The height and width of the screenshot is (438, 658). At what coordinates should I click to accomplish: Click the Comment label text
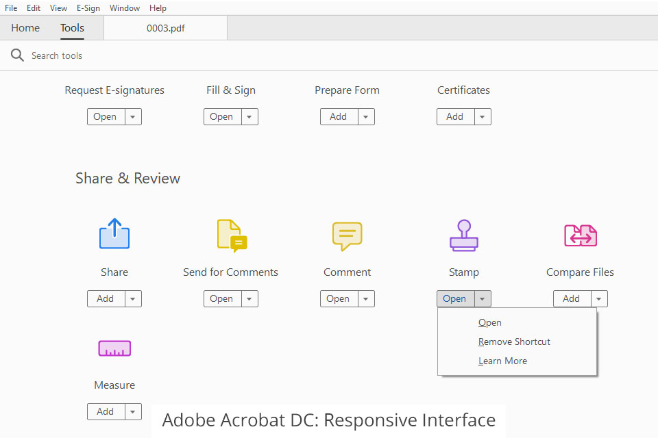(347, 272)
